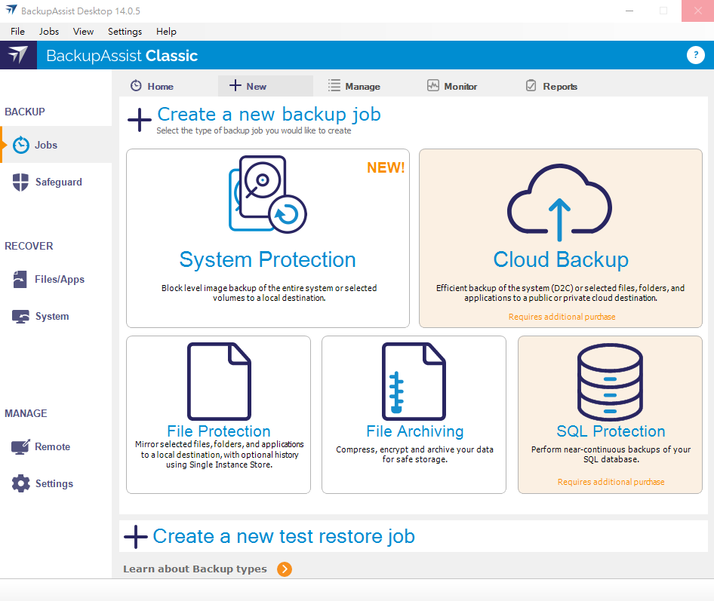Close the BackupAssist Desktop window
This screenshot has width=714, height=601.
coord(697,11)
